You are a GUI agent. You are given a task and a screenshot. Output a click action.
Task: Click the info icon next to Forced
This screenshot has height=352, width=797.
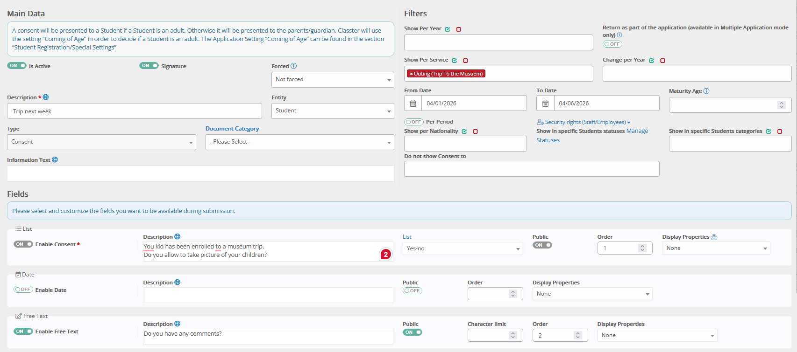[x=293, y=66]
